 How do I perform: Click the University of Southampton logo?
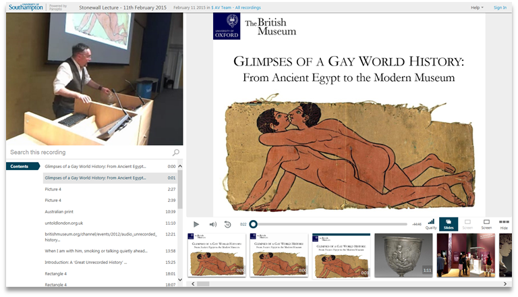[26, 7]
